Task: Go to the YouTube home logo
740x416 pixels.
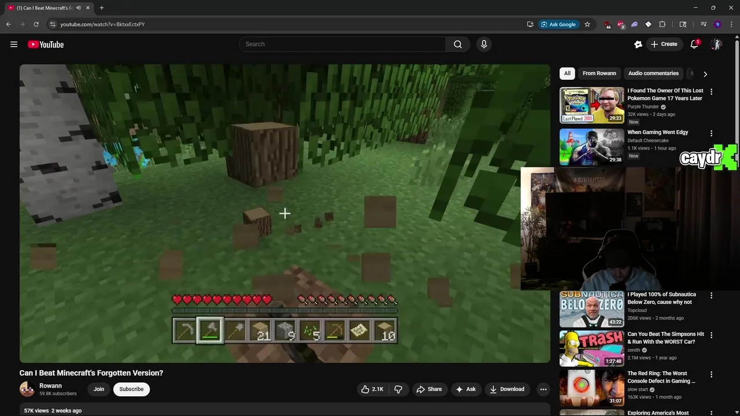Action: click(x=46, y=44)
